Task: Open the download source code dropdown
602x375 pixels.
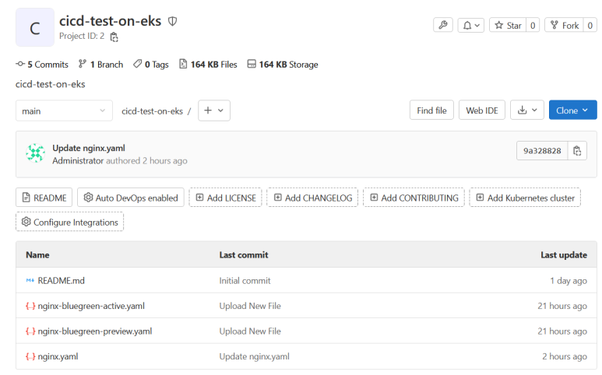Action: tap(526, 110)
